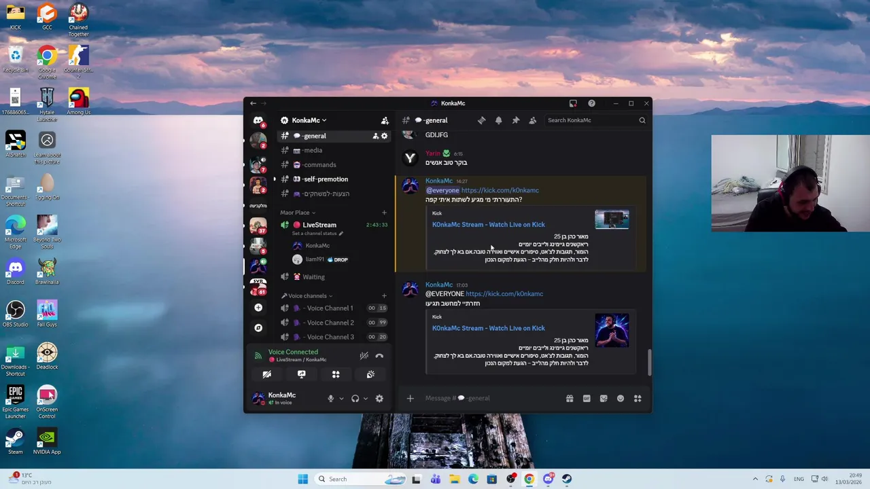Toggle the member list icon

[532, 120]
